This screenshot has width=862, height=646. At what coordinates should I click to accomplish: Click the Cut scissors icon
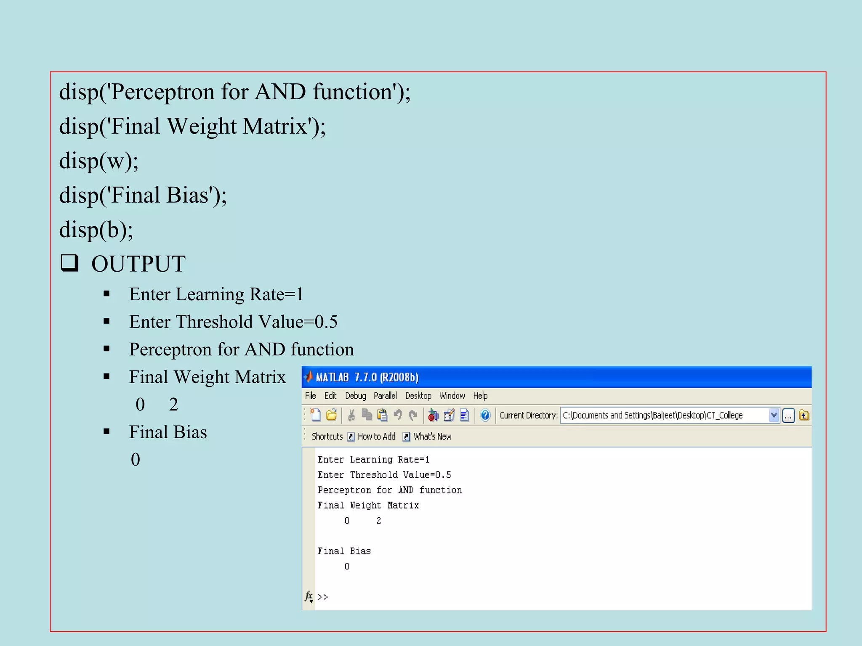point(351,416)
